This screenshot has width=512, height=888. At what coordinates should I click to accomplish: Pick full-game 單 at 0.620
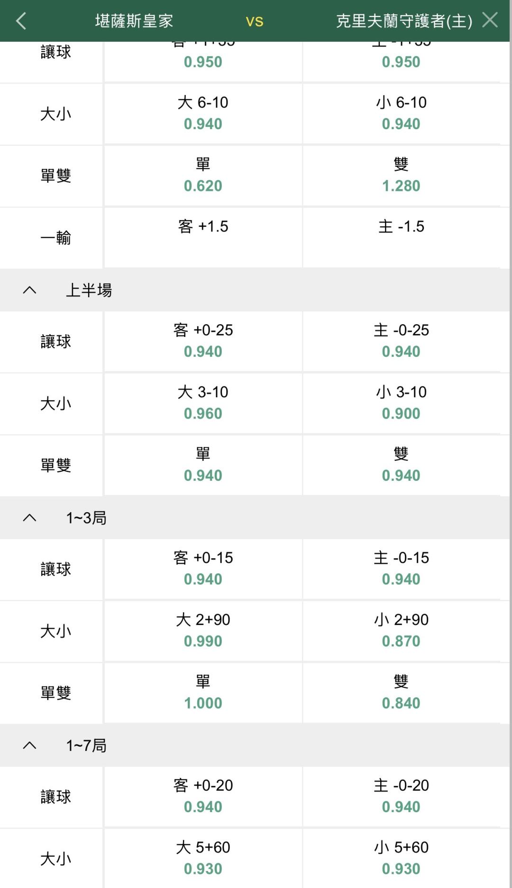[203, 176]
